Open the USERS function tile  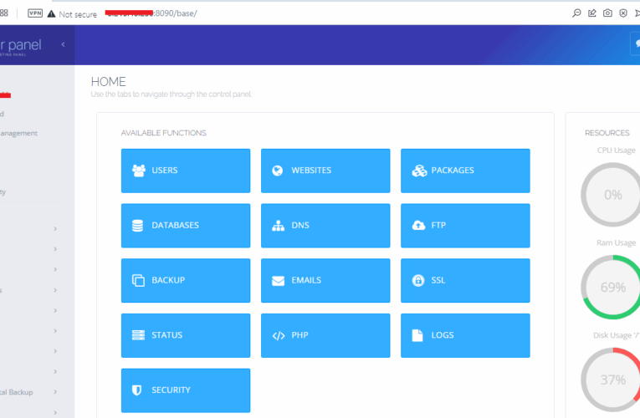pyautogui.click(x=186, y=171)
